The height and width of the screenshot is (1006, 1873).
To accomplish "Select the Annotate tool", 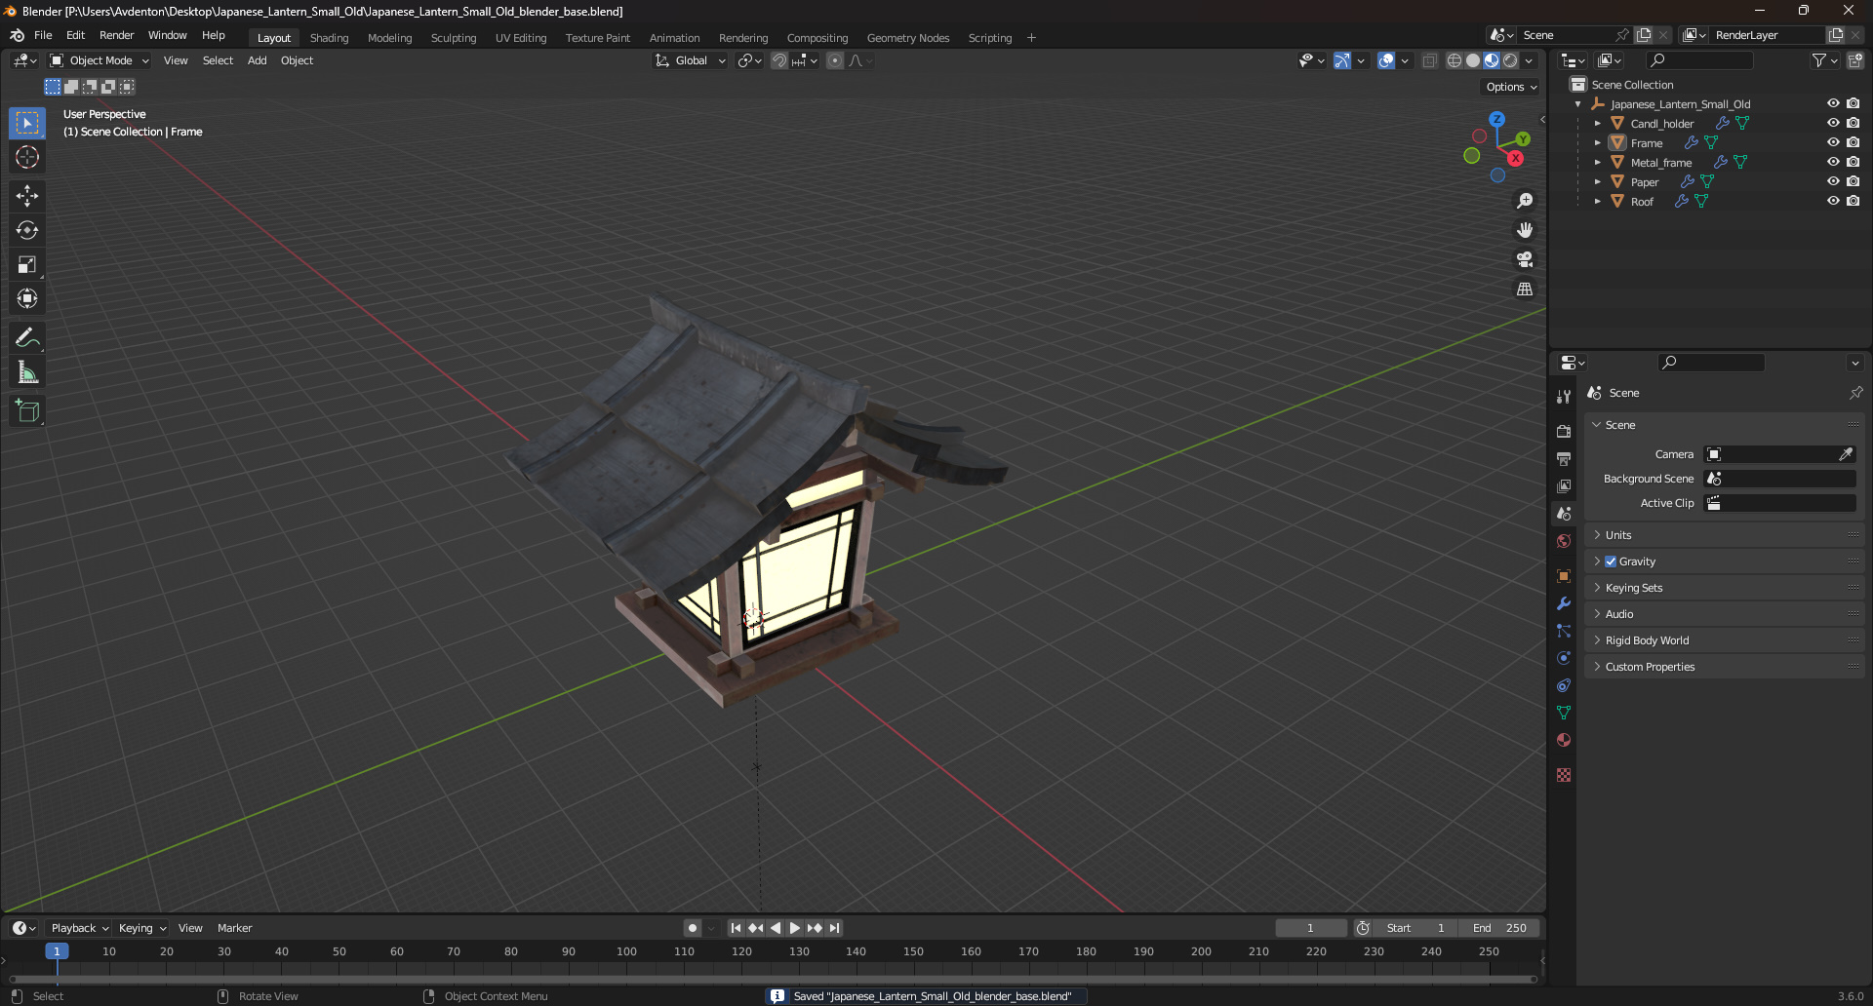I will [27, 338].
